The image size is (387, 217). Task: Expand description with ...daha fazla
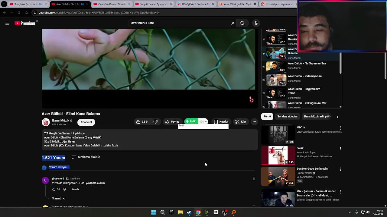pos(110,146)
